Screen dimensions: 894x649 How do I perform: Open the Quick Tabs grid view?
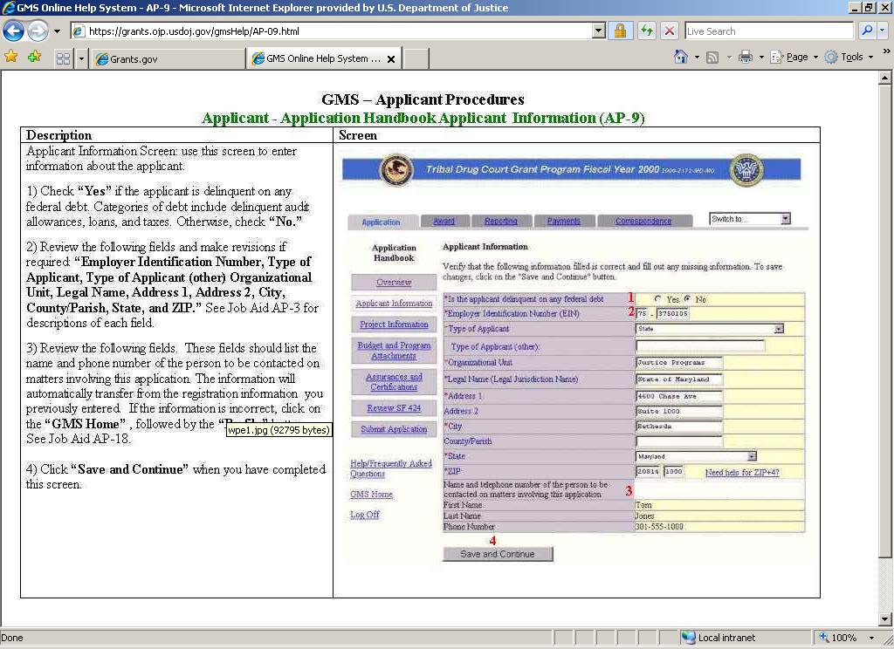(x=63, y=58)
